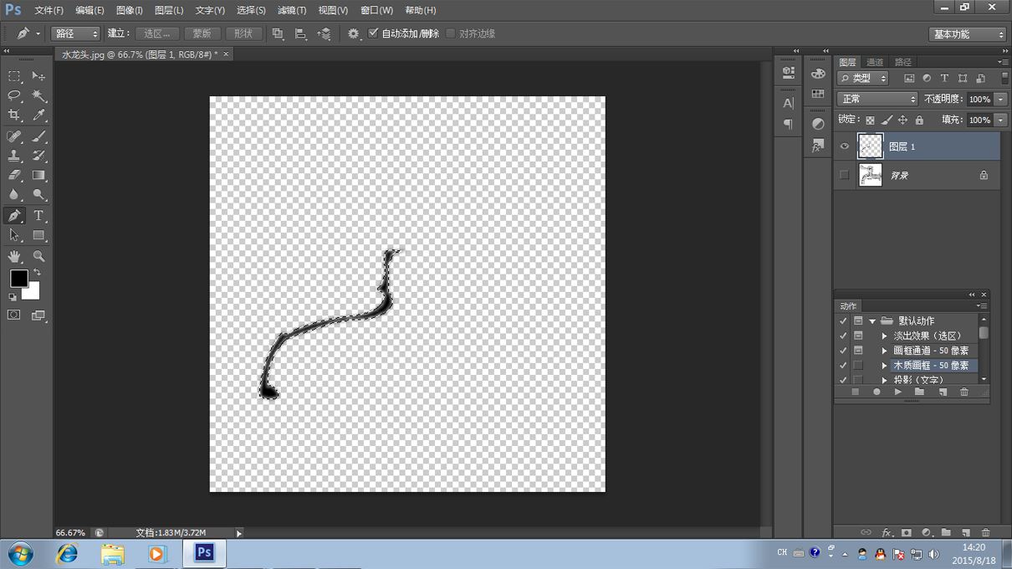The width and height of the screenshot is (1012, 569).
Task: Select the Hand tool
Action: point(14,256)
